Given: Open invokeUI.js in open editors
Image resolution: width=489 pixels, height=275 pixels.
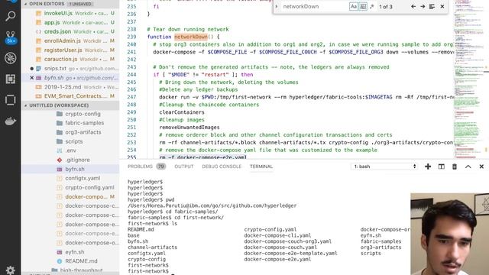Looking at the screenshot, I should click(70, 13).
